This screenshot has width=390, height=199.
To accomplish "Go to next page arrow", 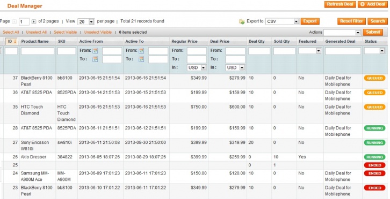I will click(34, 21).
